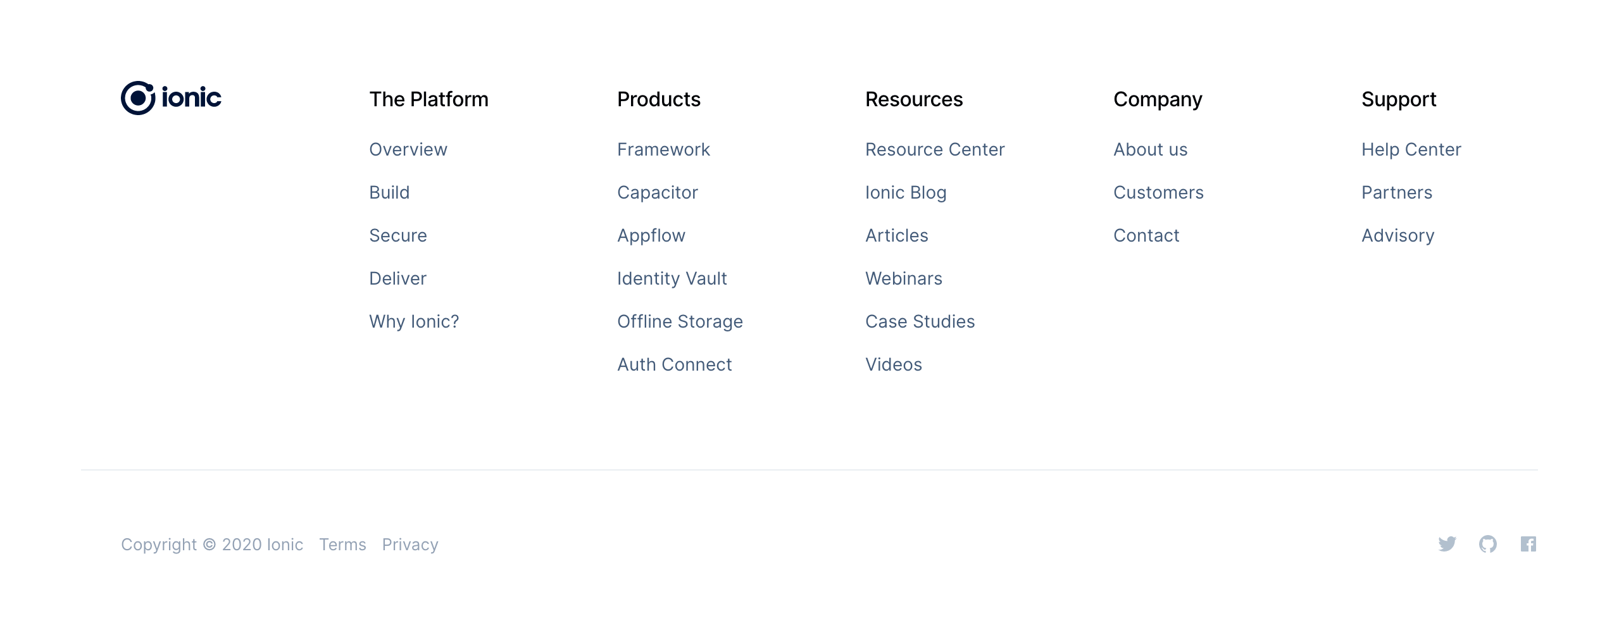Viewport: 1619px width, 635px height.
Task: Go to the Framework product page
Action: [663, 149]
